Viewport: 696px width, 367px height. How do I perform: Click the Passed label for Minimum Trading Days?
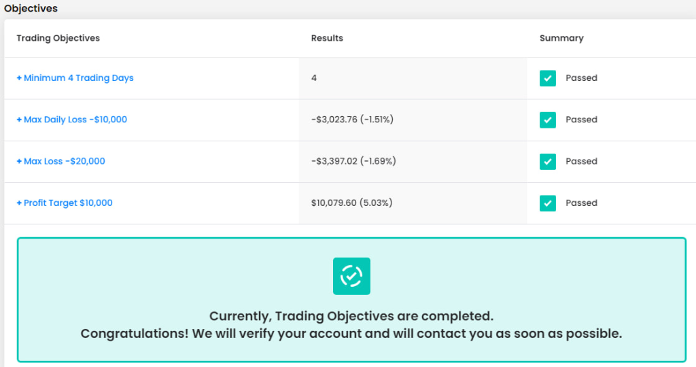581,78
